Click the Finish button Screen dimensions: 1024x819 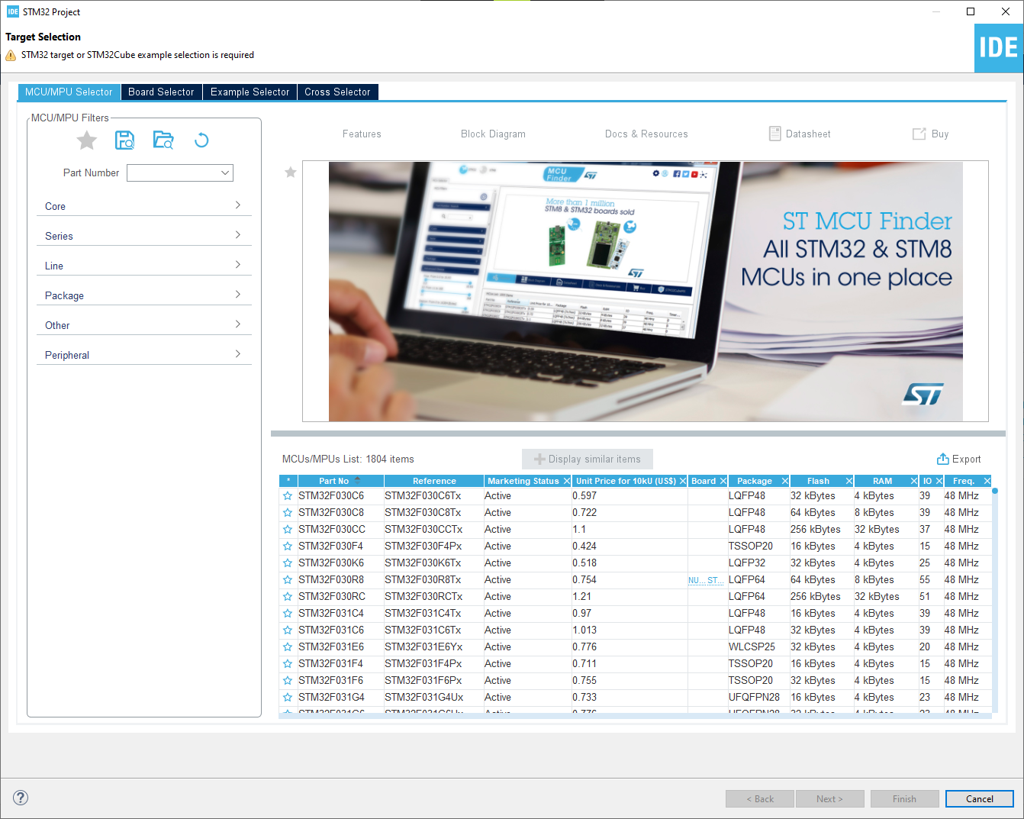pyautogui.click(x=904, y=798)
